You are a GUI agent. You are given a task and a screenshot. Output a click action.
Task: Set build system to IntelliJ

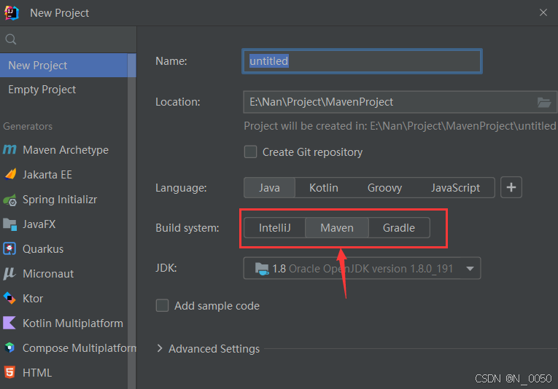(275, 228)
